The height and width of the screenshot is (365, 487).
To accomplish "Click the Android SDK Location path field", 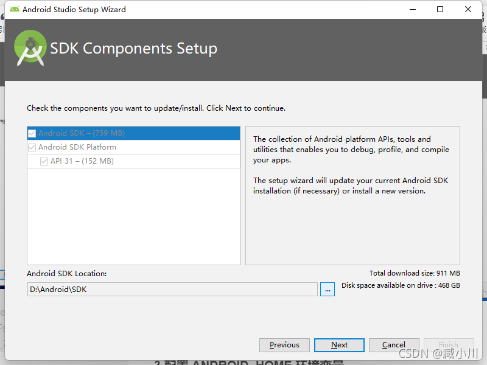I will (172, 290).
